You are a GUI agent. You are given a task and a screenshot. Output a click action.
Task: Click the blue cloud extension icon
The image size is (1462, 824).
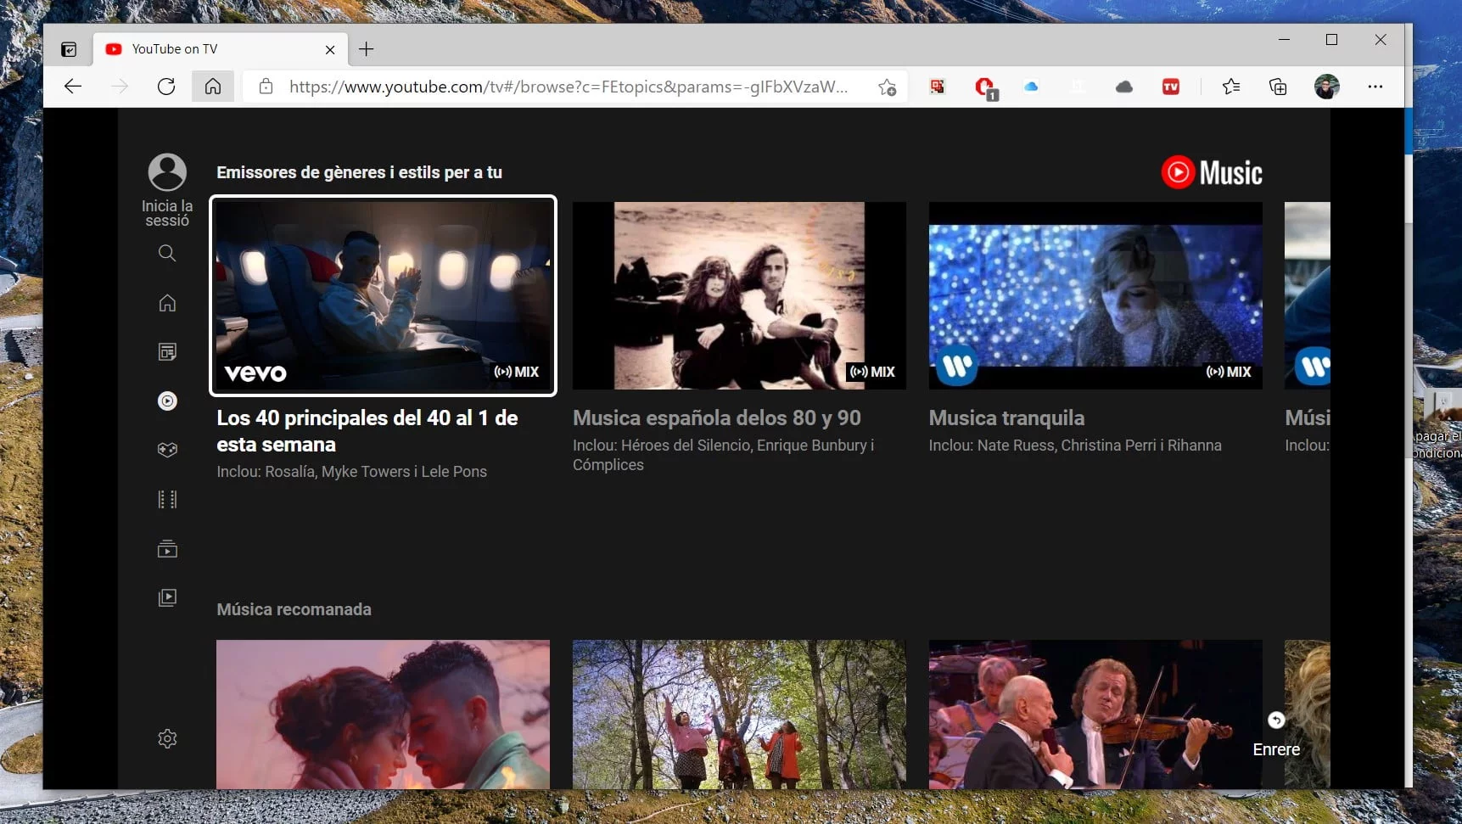click(x=1031, y=87)
